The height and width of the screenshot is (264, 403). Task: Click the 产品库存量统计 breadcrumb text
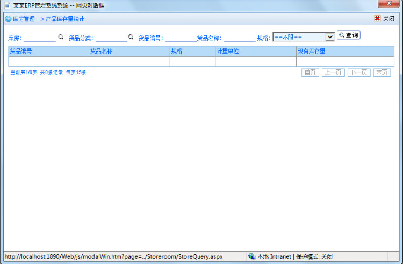coord(65,19)
